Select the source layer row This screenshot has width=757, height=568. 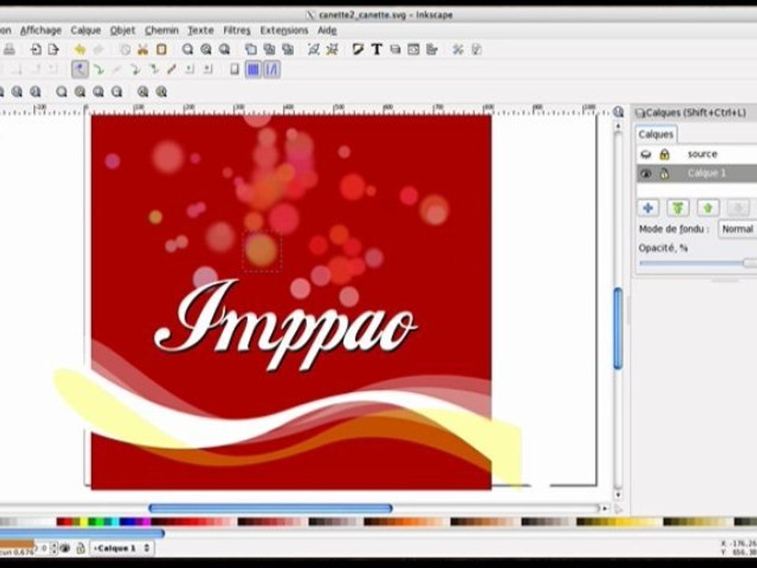tap(696, 155)
